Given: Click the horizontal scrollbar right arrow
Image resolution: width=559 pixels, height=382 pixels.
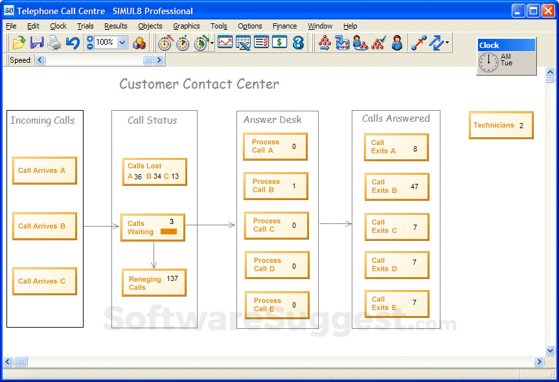Looking at the screenshot, I should point(539,362).
